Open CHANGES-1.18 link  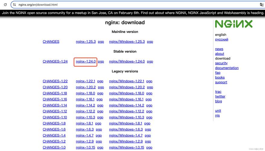(x=55, y=93)
